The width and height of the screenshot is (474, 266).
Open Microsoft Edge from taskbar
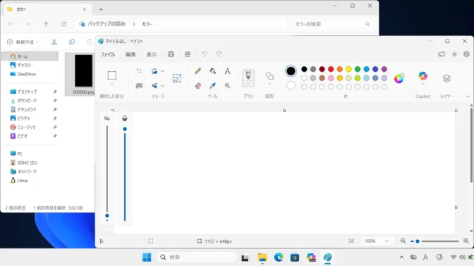click(279, 258)
